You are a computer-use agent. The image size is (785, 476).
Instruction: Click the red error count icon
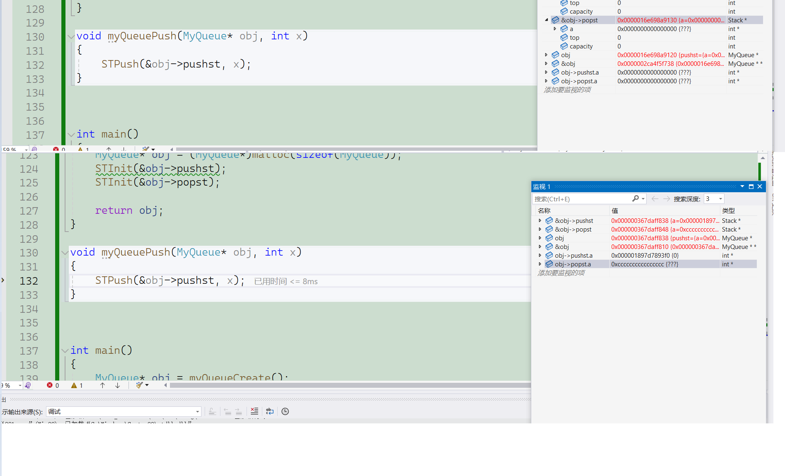pos(50,385)
